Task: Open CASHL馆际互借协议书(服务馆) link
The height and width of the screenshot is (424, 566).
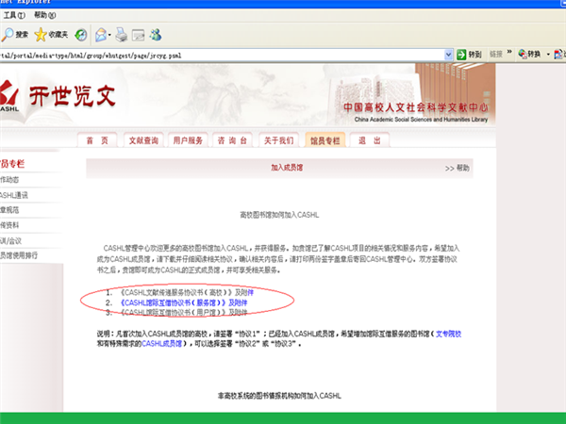Action: point(184,302)
